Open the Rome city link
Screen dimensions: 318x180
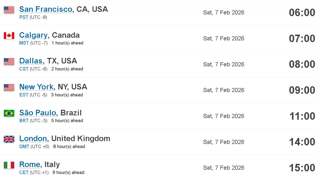(30, 164)
